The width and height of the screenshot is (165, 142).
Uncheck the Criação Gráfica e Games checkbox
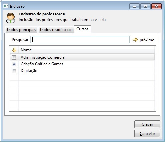pyautogui.click(x=14, y=64)
